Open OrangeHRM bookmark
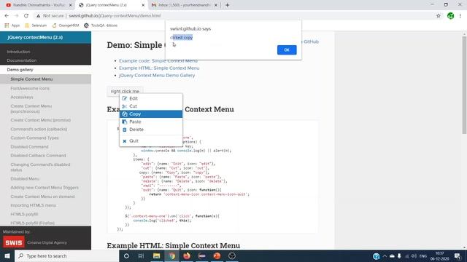 tap(66, 25)
